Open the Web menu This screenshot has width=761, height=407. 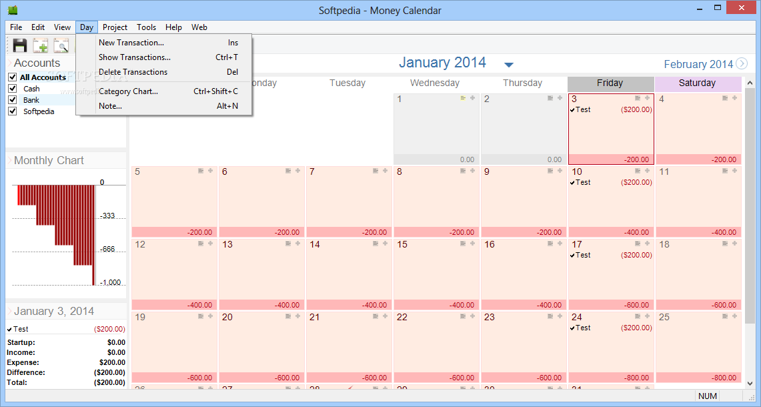click(x=199, y=27)
